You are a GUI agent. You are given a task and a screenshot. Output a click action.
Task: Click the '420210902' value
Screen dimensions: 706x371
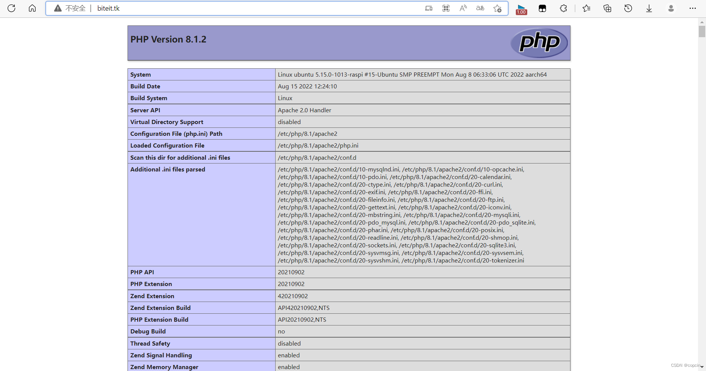point(293,296)
